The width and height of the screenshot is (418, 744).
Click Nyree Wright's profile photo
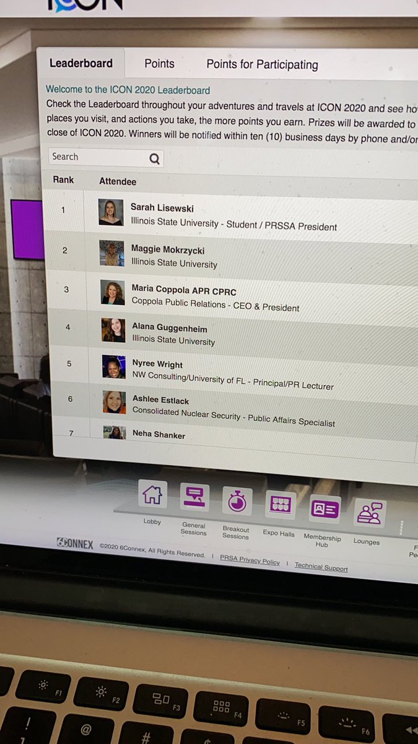tap(114, 366)
